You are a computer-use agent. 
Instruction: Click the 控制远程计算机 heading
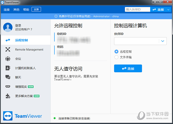[130, 26]
